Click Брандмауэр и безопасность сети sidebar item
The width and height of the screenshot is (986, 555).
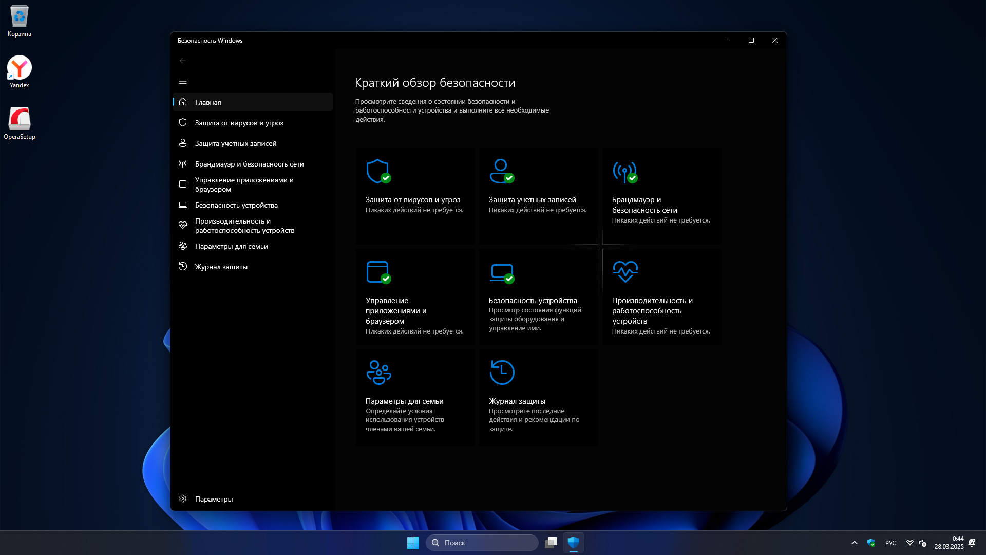pos(249,164)
